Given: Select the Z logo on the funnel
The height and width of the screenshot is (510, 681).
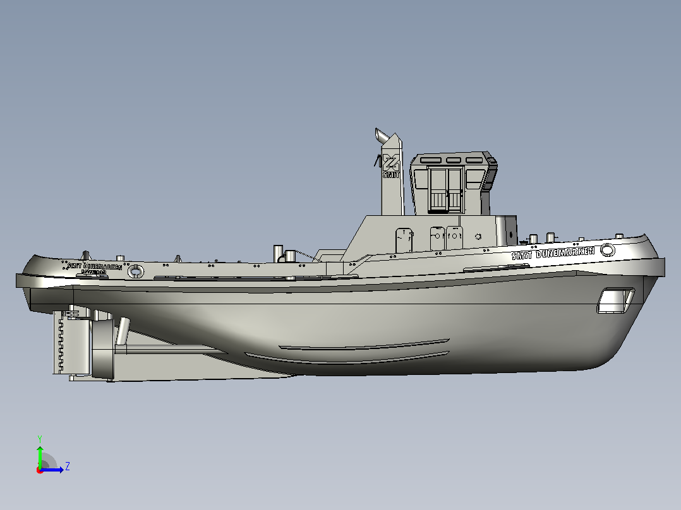Looking at the screenshot, I should tap(391, 163).
